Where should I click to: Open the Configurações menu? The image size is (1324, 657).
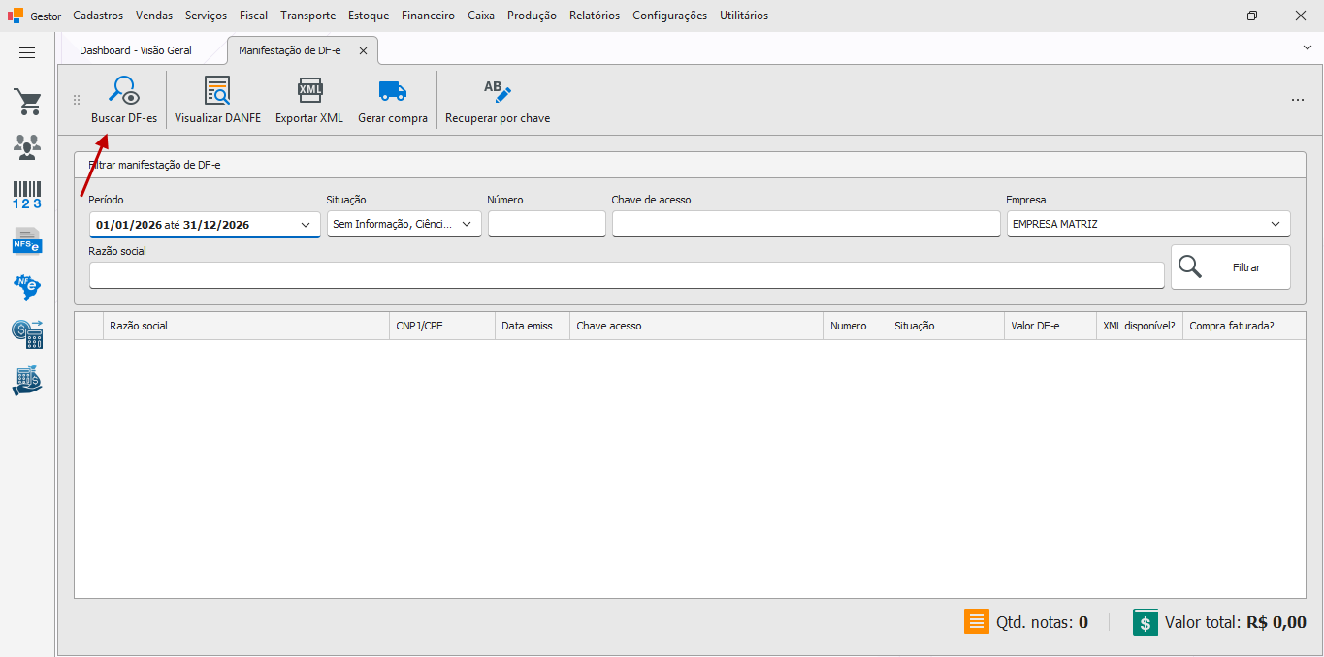pyautogui.click(x=669, y=16)
